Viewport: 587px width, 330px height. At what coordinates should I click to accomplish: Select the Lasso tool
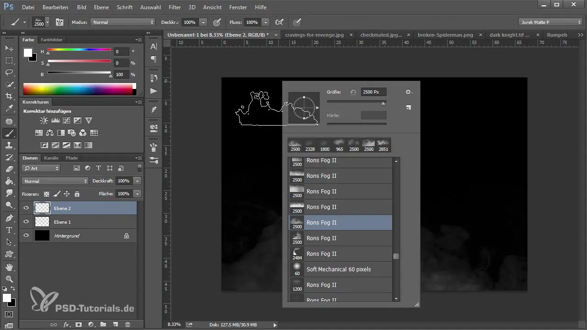pyautogui.click(x=9, y=72)
